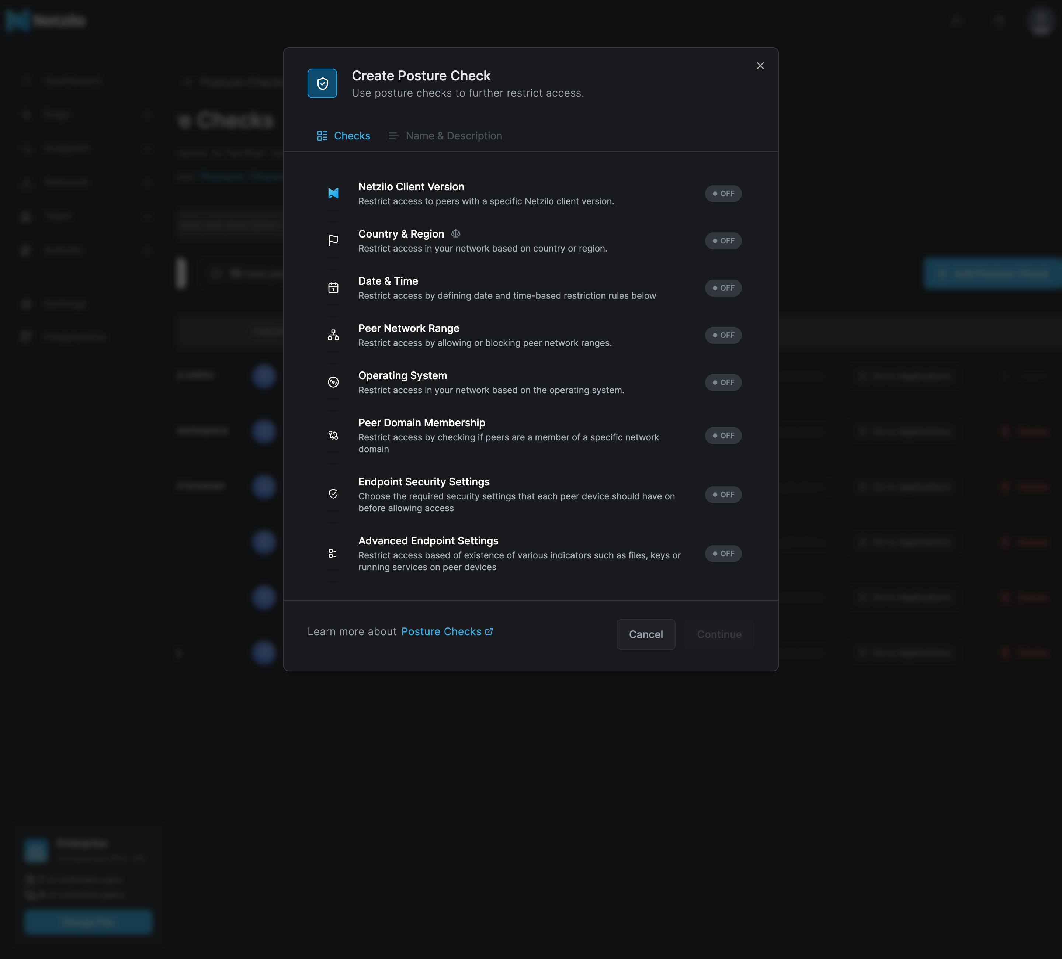Toggle Peer Domain Membership on

723,435
